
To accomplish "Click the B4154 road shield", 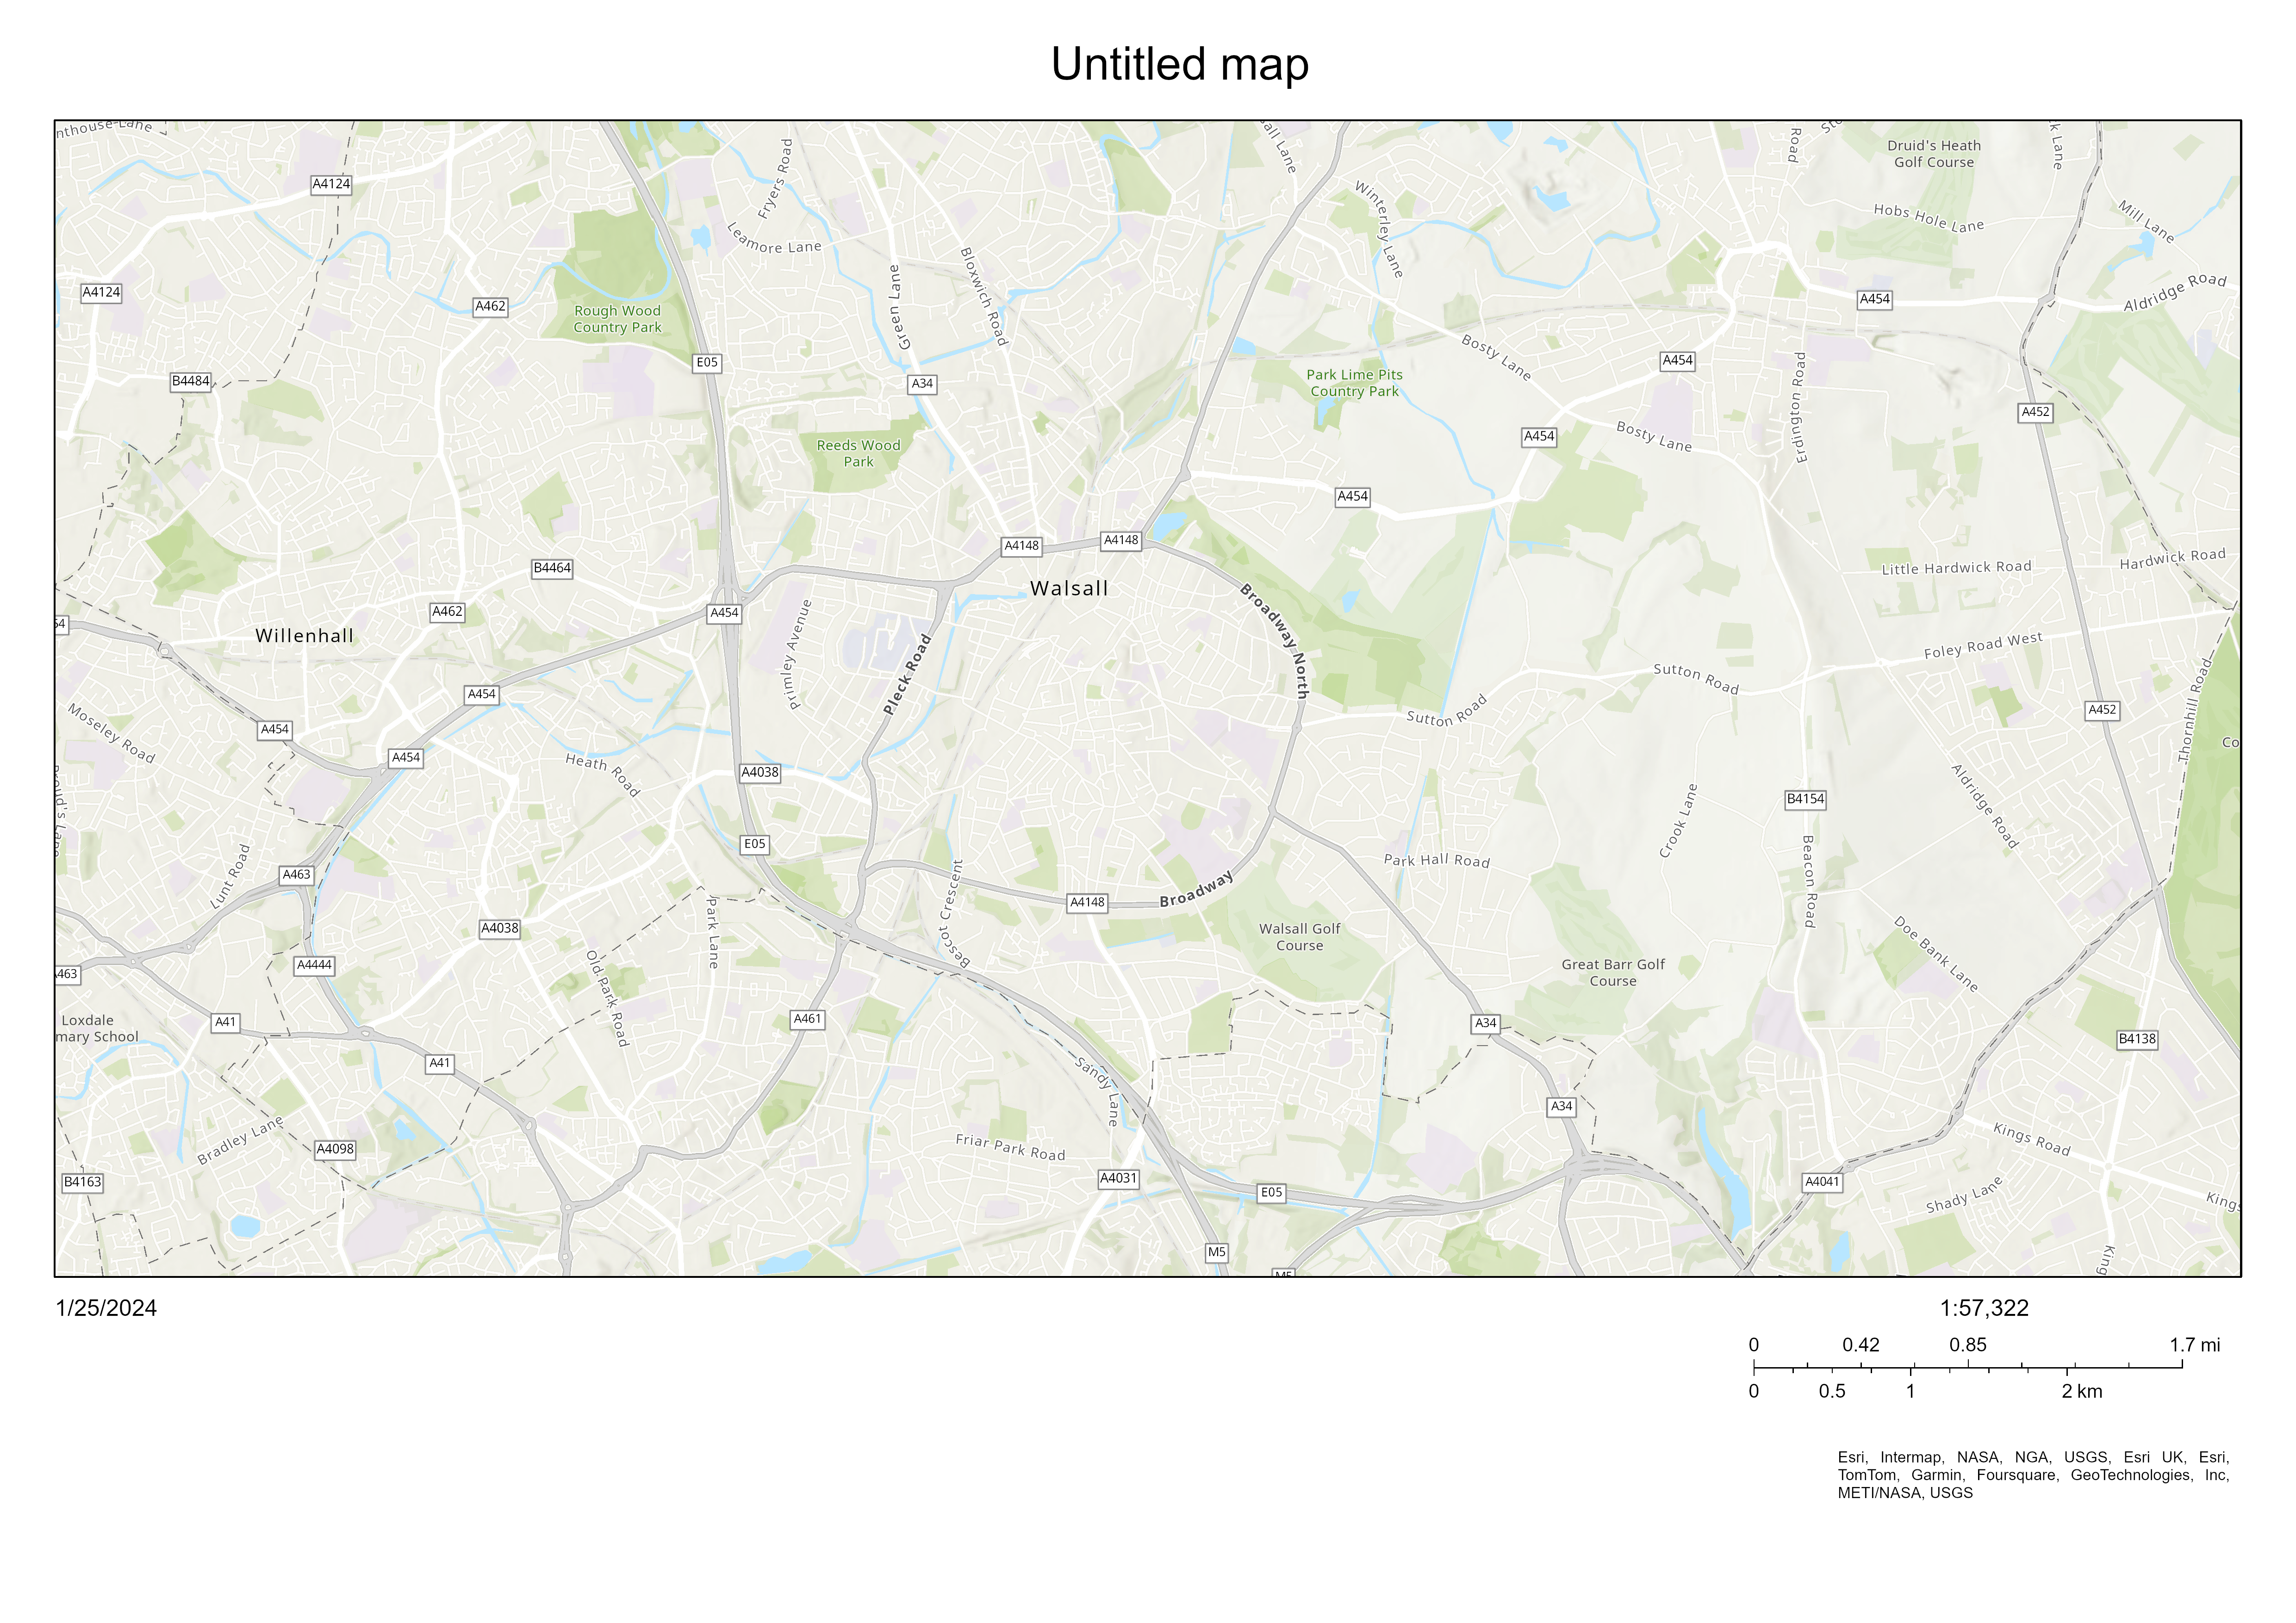I will pos(1805,799).
